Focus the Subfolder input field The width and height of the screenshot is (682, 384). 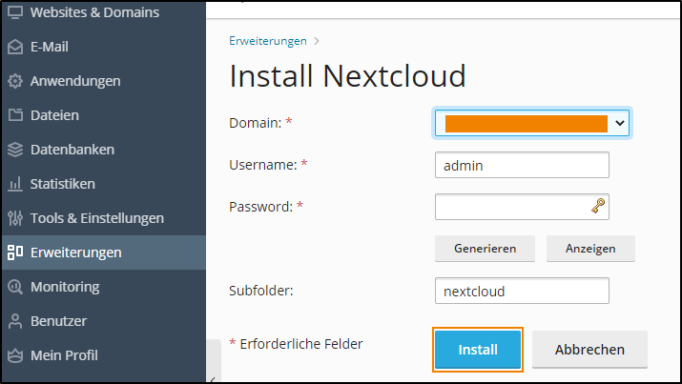[x=522, y=291]
